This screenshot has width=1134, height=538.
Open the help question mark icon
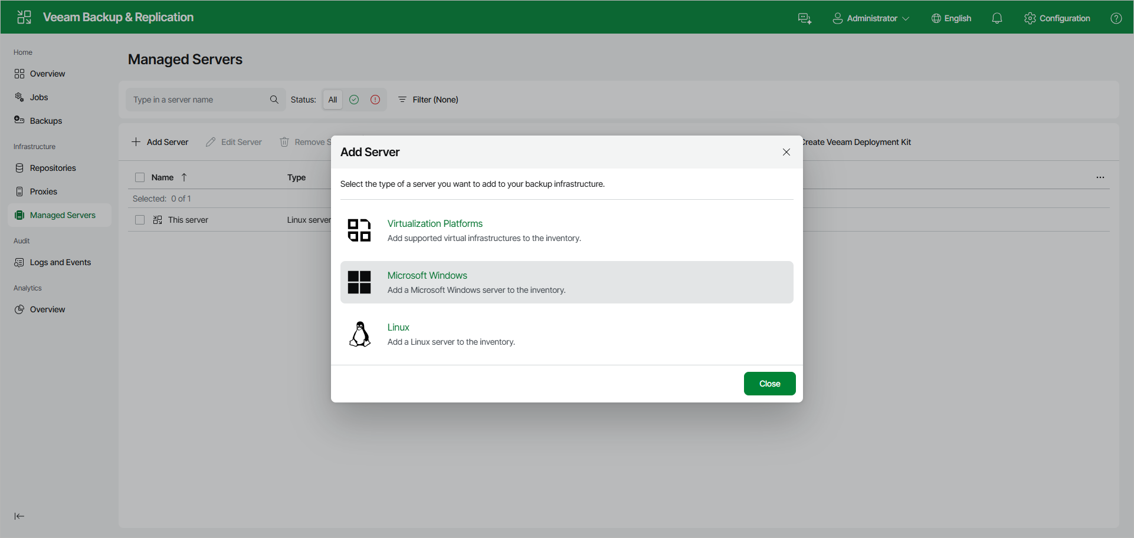coord(1116,18)
